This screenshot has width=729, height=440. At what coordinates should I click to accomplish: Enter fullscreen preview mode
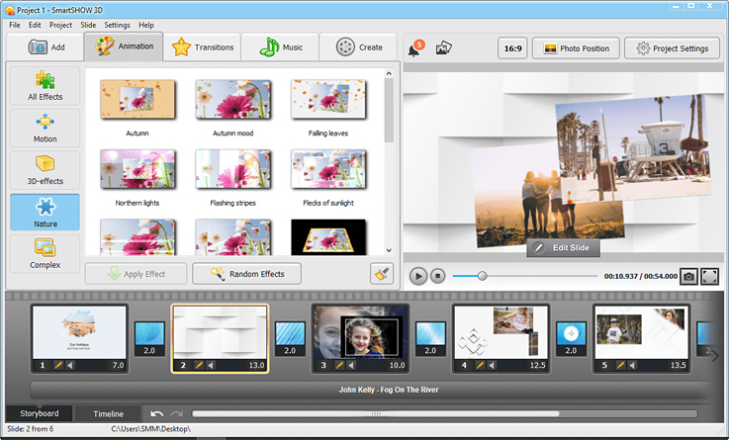pyautogui.click(x=709, y=277)
